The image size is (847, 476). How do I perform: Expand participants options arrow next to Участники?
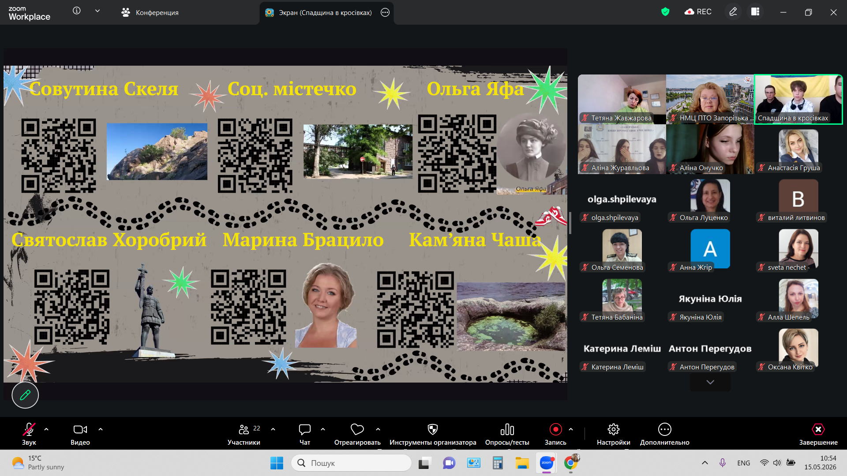[x=273, y=429]
